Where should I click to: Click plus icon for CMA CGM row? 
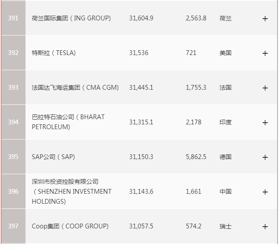(x=265, y=88)
